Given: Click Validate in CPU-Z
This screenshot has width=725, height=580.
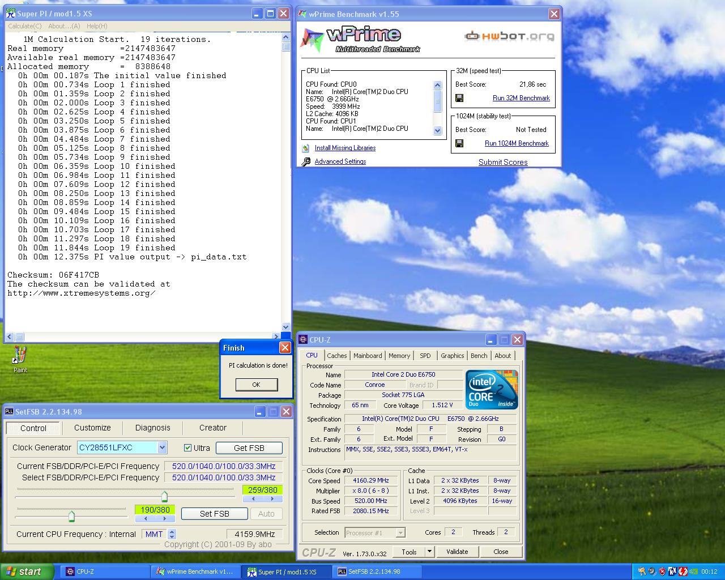Looking at the screenshot, I should click(x=457, y=552).
